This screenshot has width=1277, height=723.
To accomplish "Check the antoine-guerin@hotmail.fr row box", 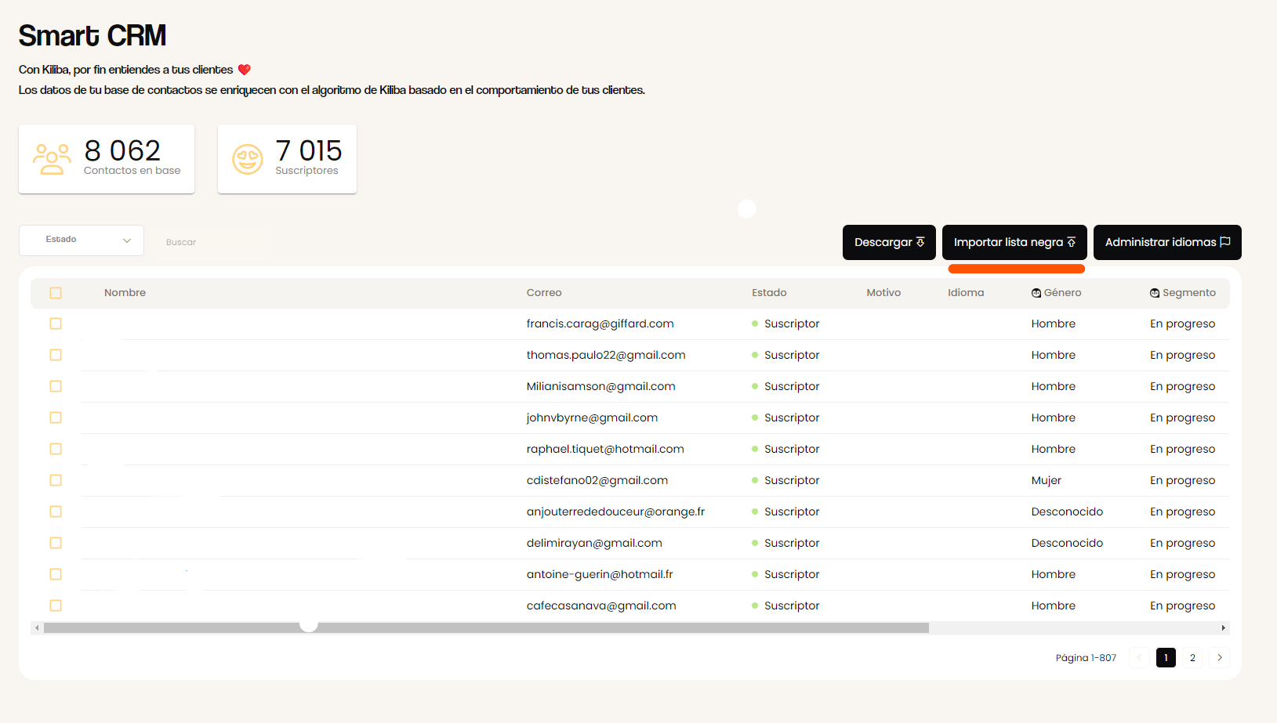I will coord(56,574).
